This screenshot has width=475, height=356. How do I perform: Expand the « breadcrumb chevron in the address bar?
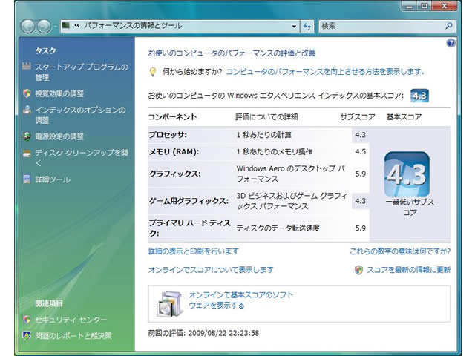tap(77, 26)
